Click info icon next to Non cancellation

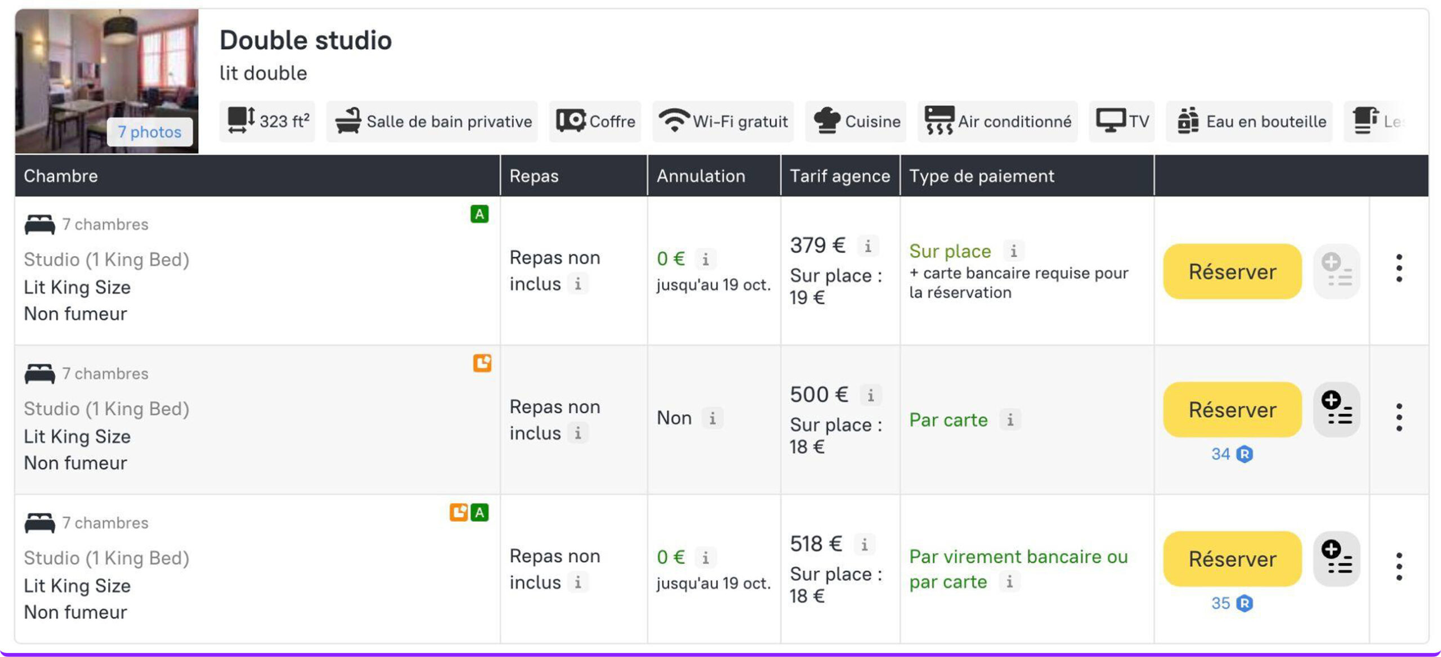(x=712, y=418)
